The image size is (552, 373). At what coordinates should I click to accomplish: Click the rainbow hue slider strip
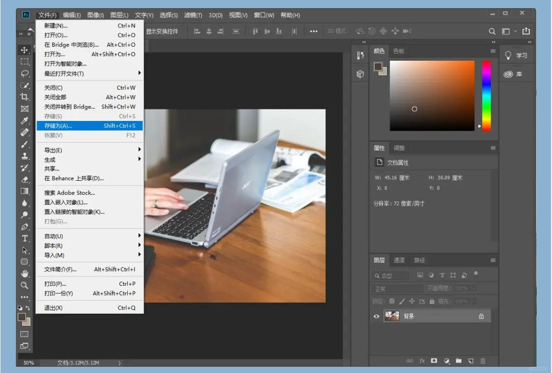coord(486,95)
